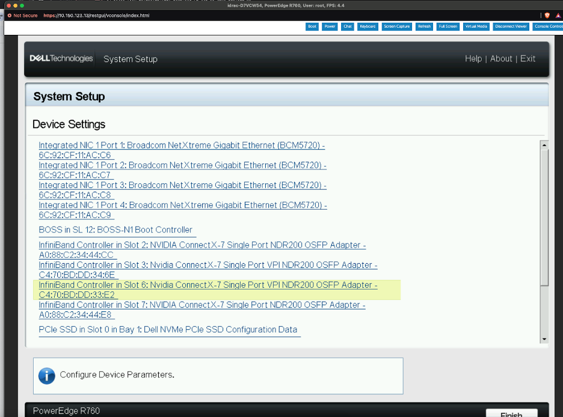Select Exit in System Setup header

click(x=528, y=58)
